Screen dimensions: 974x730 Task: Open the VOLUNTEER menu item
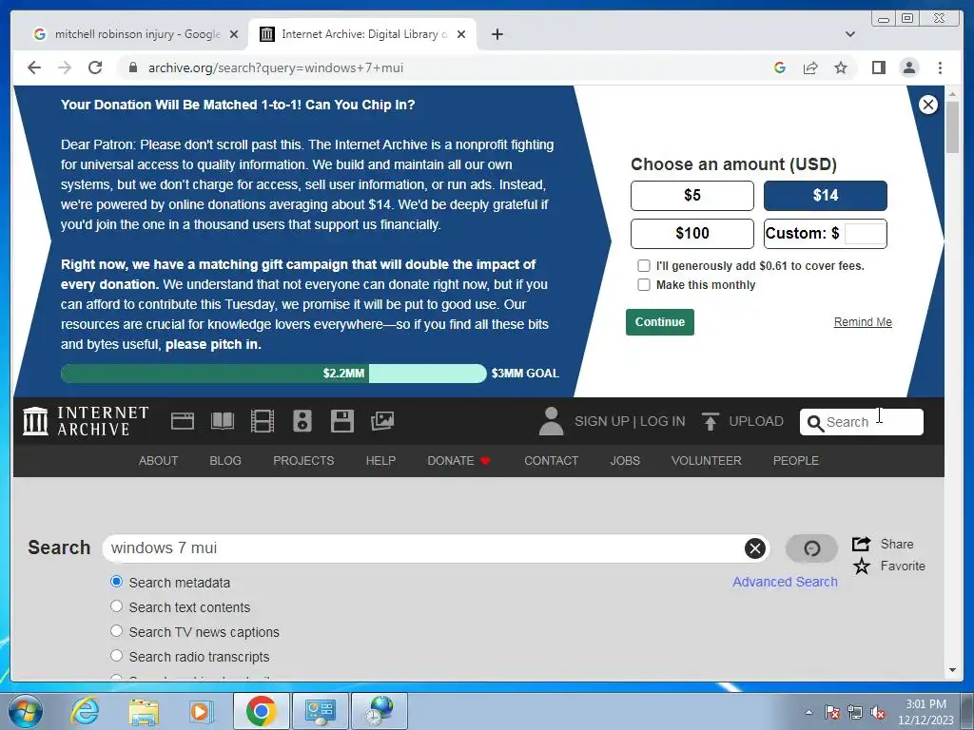point(707,461)
